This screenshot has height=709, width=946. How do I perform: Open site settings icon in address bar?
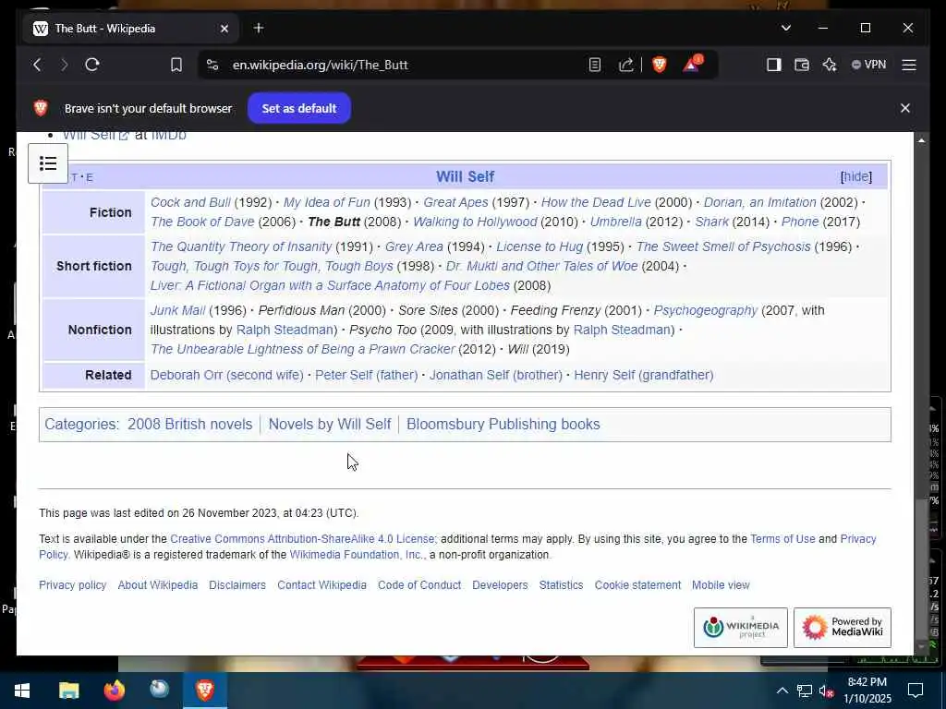tap(212, 65)
